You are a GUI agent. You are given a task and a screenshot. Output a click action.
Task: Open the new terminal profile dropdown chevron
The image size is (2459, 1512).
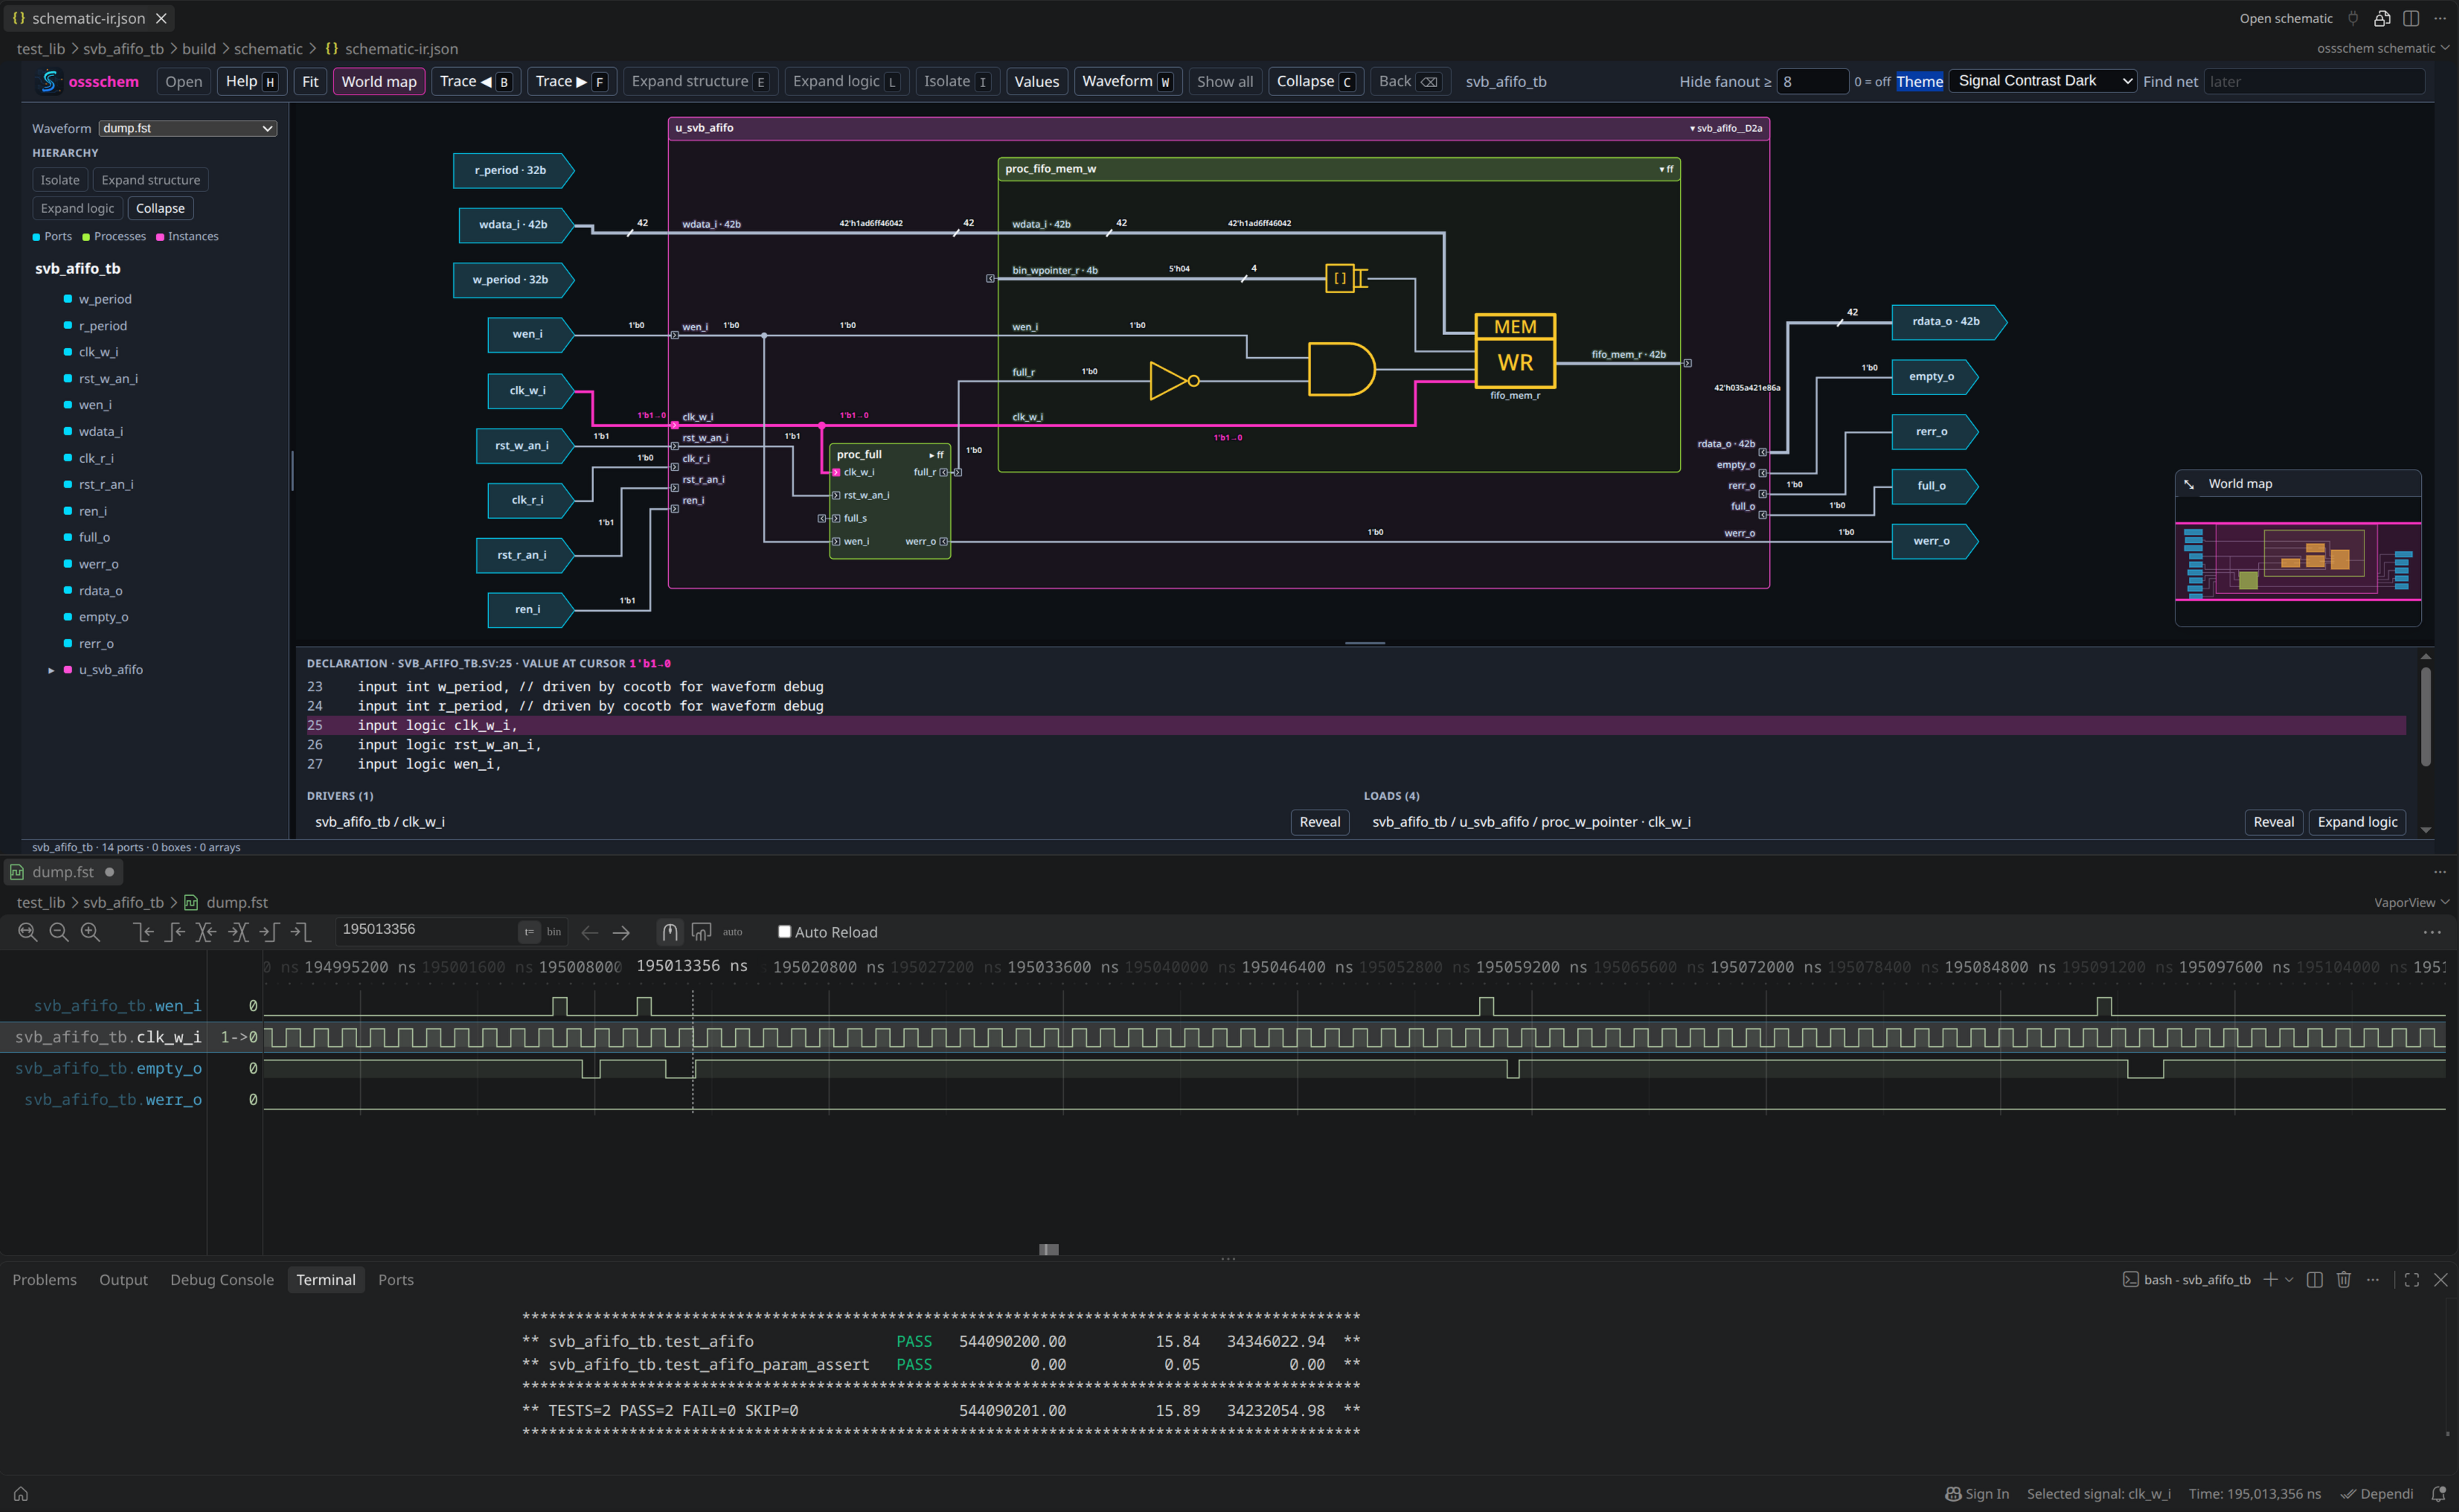(x=2289, y=1280)
